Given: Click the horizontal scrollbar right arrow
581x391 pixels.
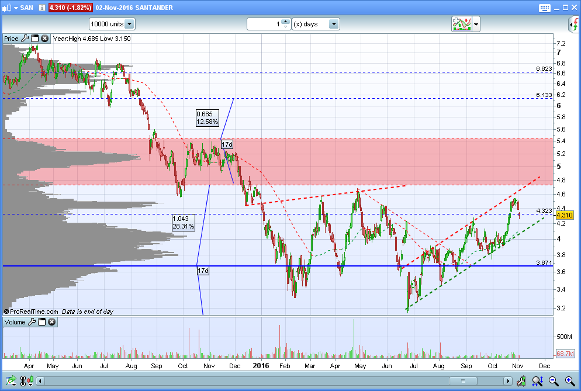Looking at the screenshot, I should tap(507, 380).
